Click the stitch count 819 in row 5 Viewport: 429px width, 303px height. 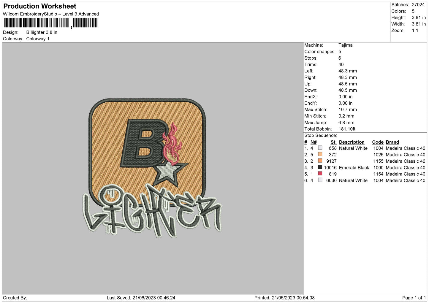coord(333,174)
